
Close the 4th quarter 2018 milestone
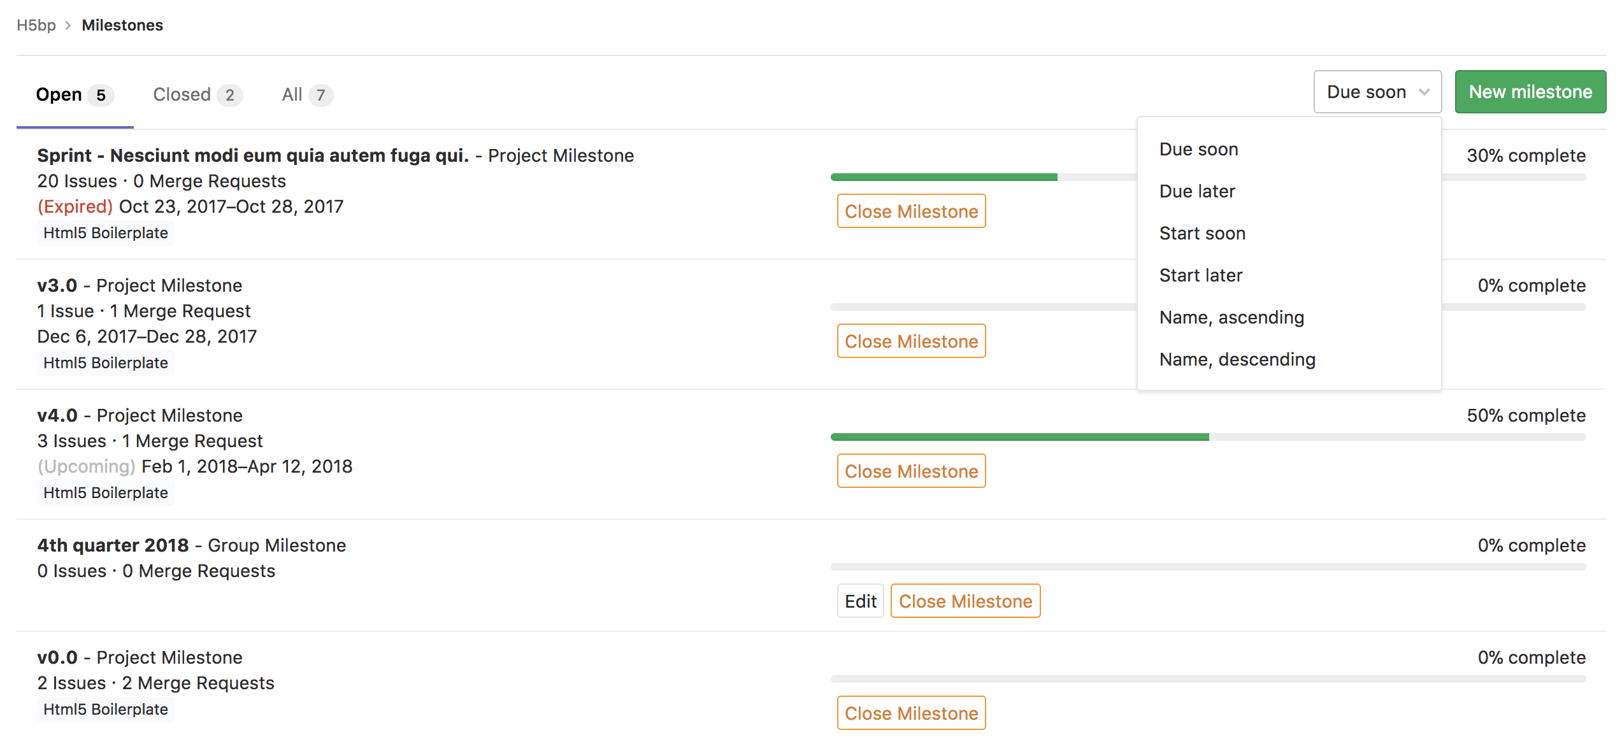pos(965,601)
